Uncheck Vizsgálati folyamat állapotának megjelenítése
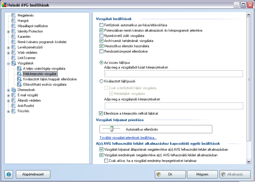255x182 pixels. pyautogui.click(x=101, y=149)
